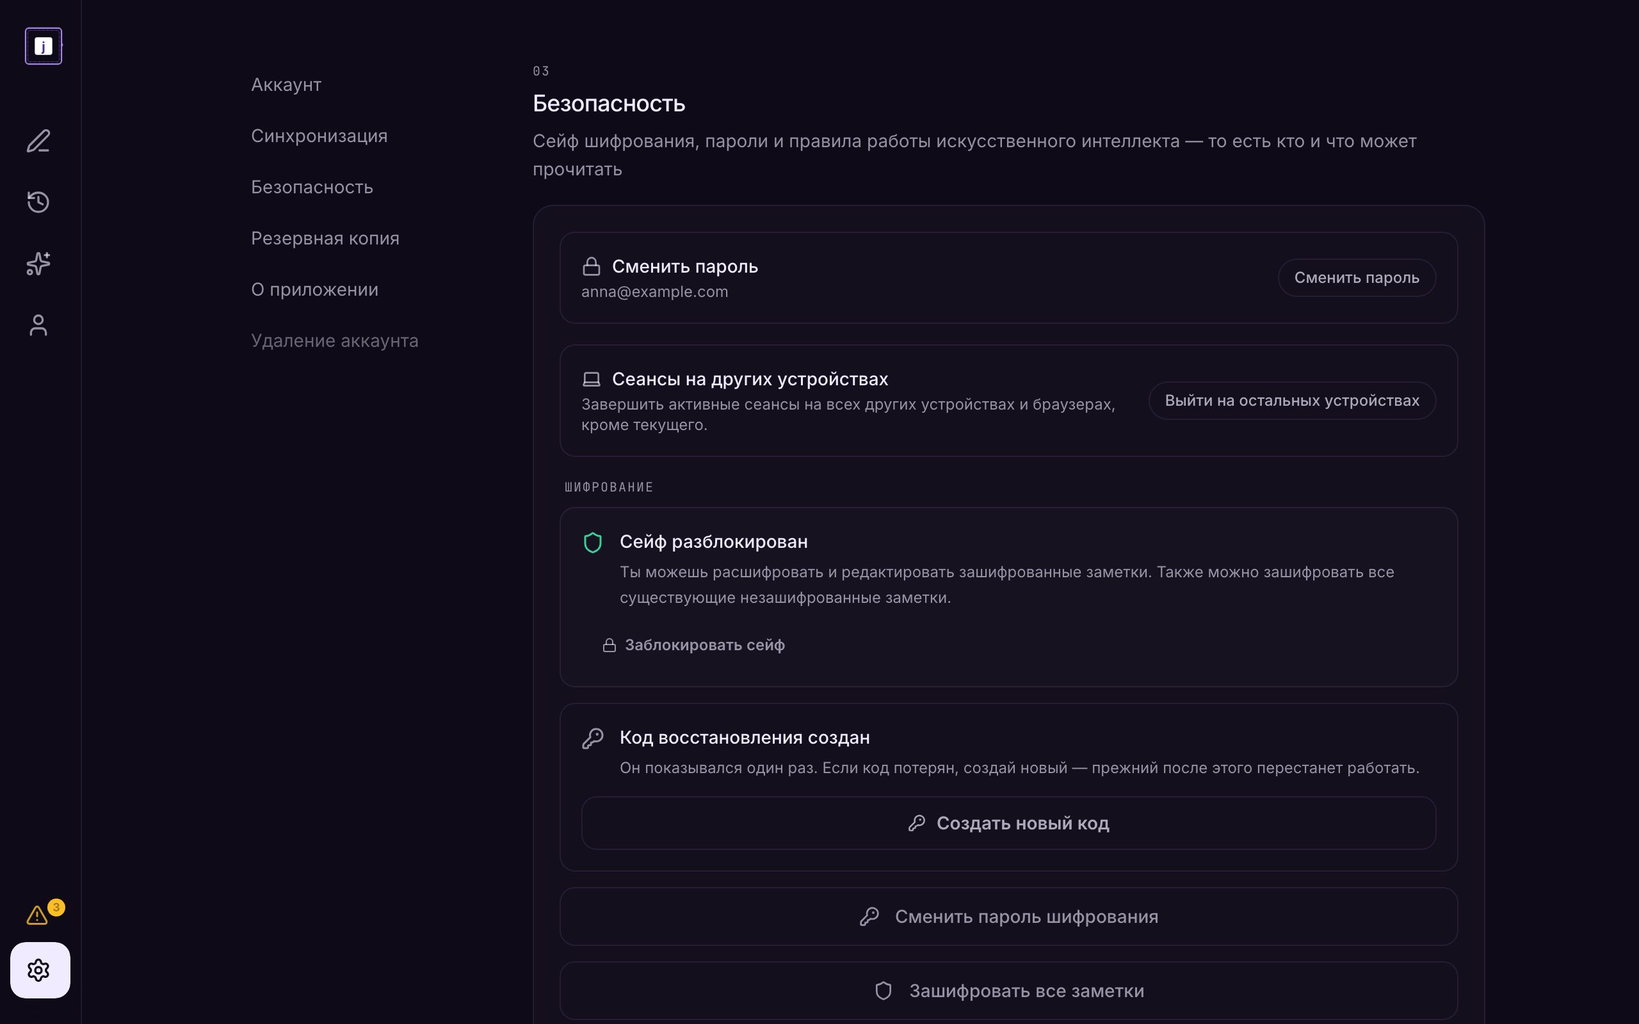Click Создать новый код button
Image resolution: width=1639 pixels, height=1024 pixels.
click(x=1008, y=823)
